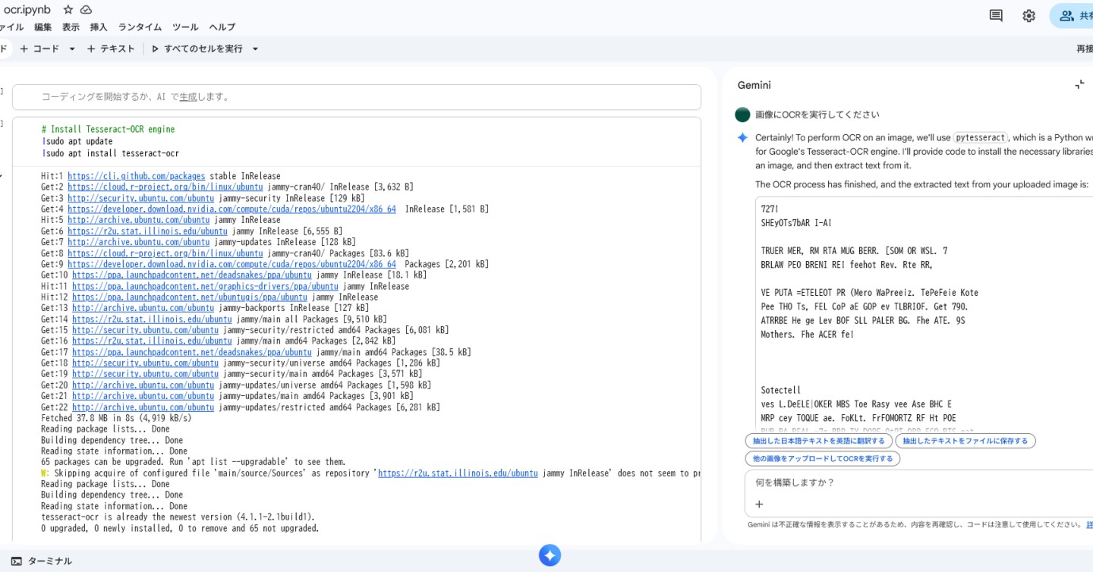
Task: Open the ランタイム menu
Action: pos(140,27)
